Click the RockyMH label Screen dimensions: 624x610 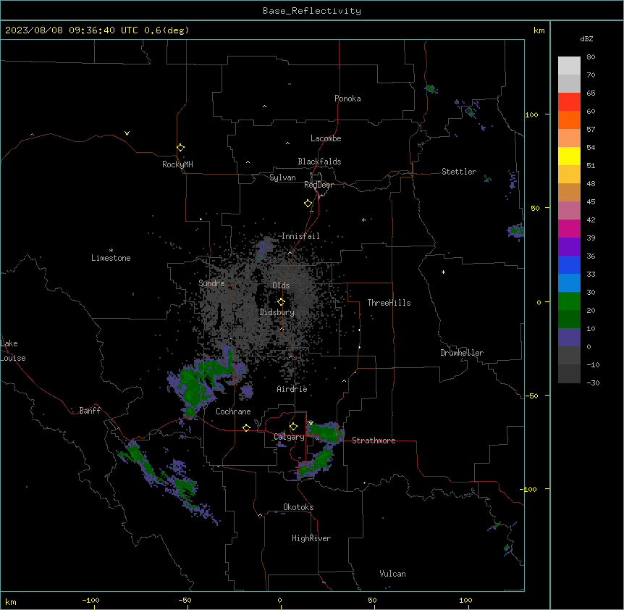coord(177,164)
